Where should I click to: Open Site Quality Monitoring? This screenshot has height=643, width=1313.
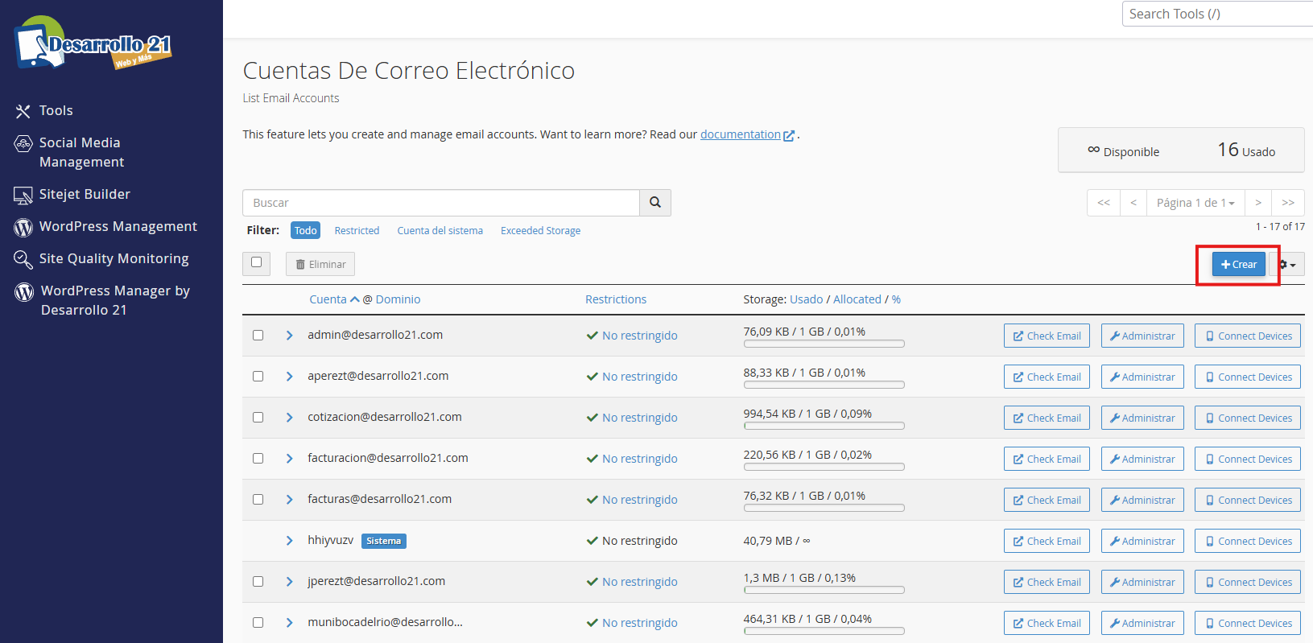point(114,258)
